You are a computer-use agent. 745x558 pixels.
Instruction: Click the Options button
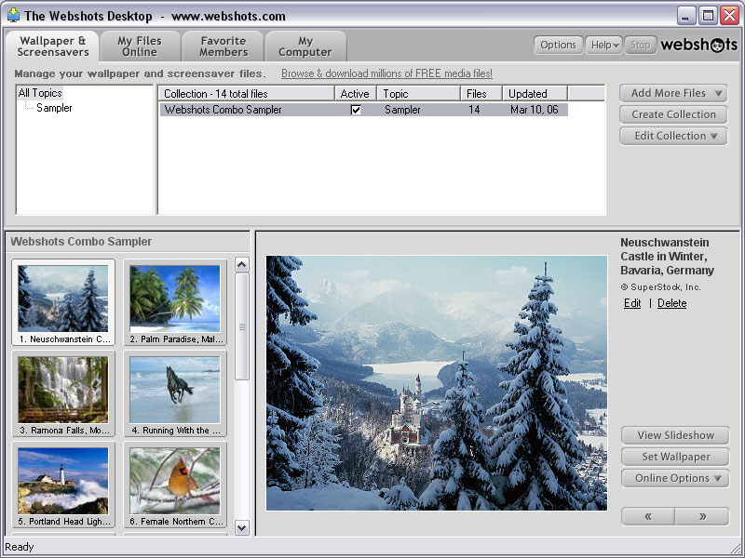pos(558,45)
